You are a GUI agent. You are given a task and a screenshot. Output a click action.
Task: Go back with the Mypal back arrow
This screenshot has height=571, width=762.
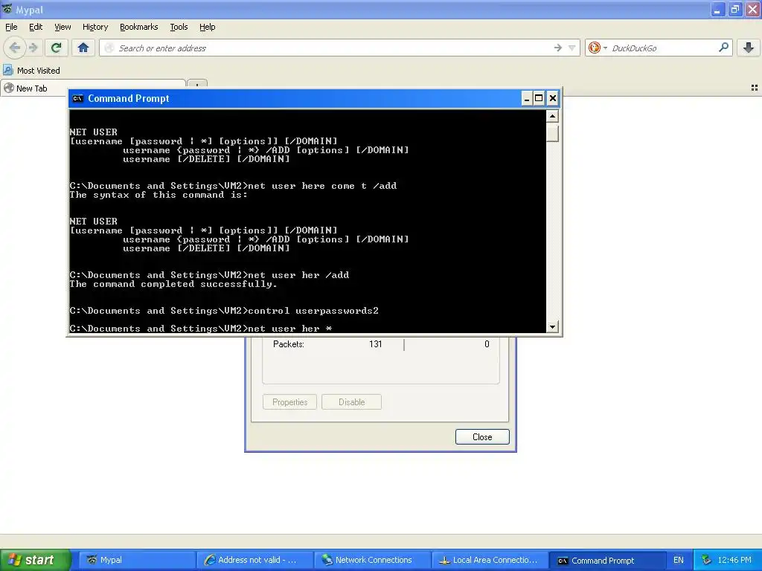[15, 48]
